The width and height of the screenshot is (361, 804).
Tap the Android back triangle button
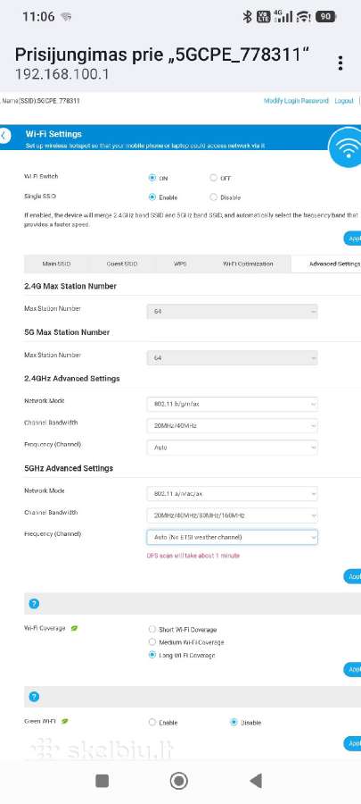(x=256, y=781)
